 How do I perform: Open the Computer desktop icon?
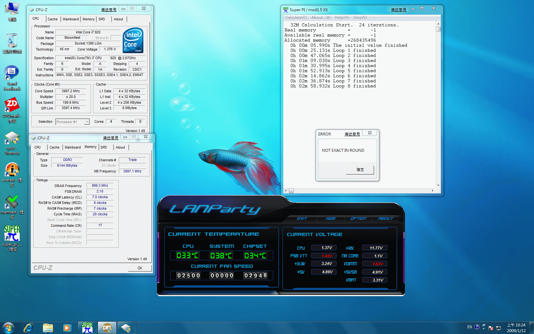(12, 11)
